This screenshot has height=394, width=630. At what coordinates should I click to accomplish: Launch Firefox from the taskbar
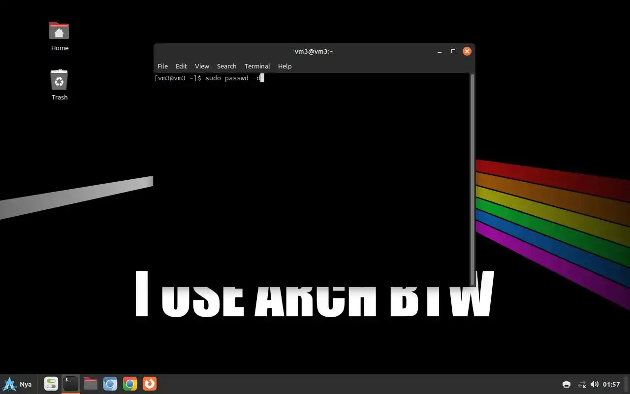click(x=150, y=384)
